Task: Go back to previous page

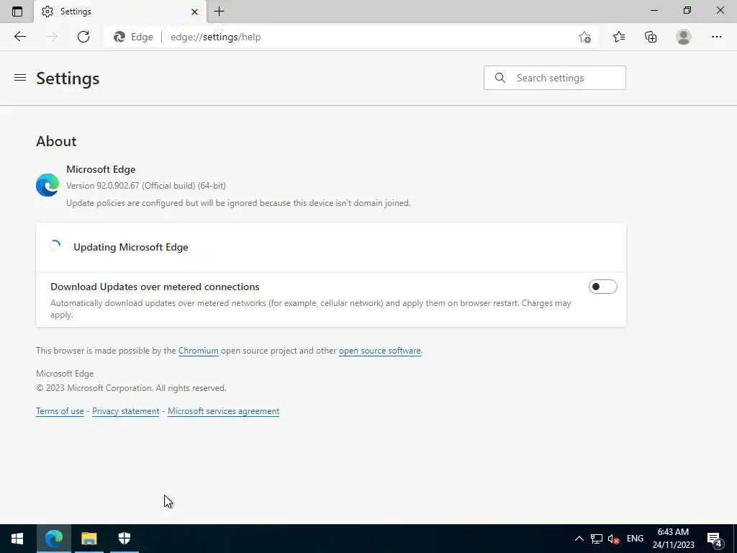Action: [x=19, y=37]
